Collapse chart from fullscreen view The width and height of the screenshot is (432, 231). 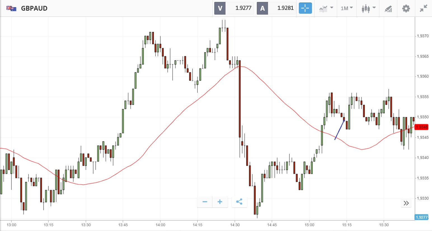(x=424, y=8)
